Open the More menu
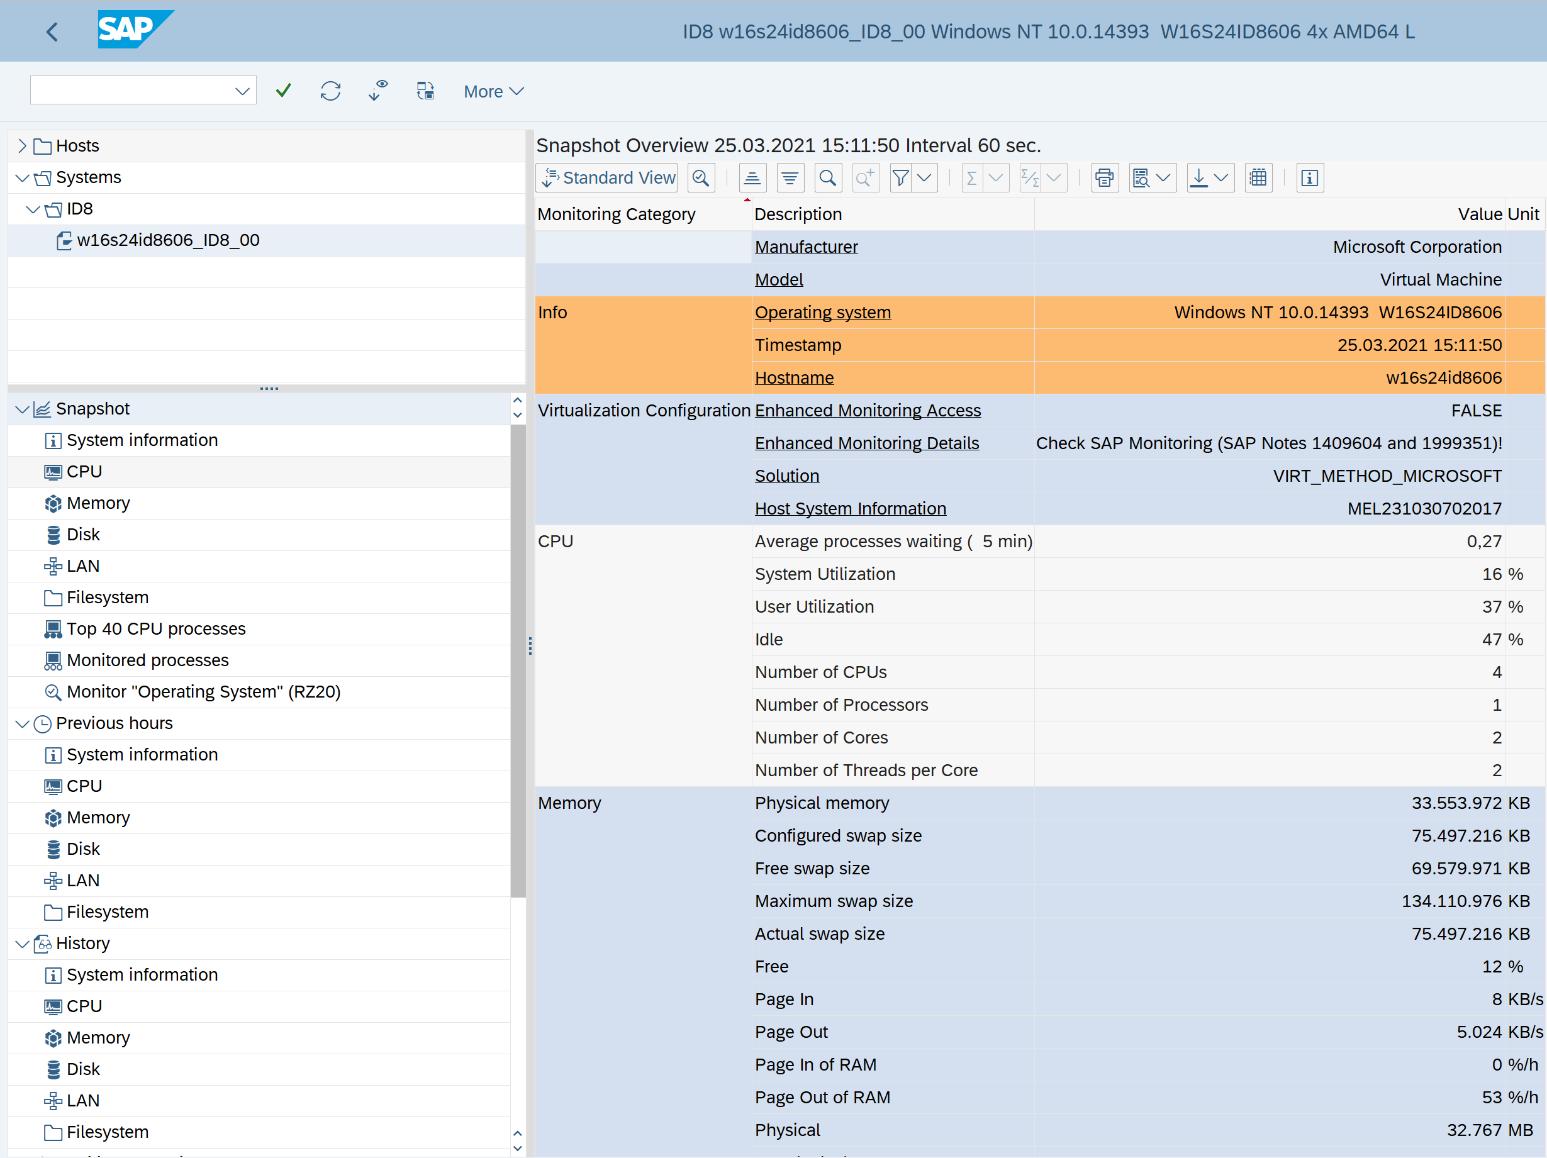This screenshot has height=1158, width=1547. (493, 92)
